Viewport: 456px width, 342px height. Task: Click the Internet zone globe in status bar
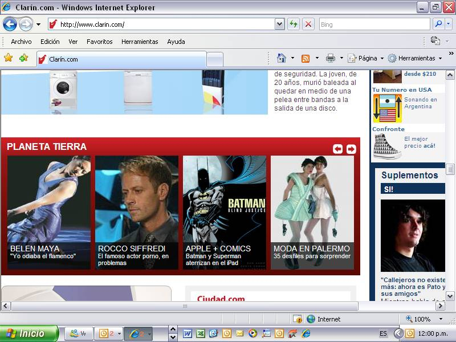pyautogui.click(x=311, y=319)
